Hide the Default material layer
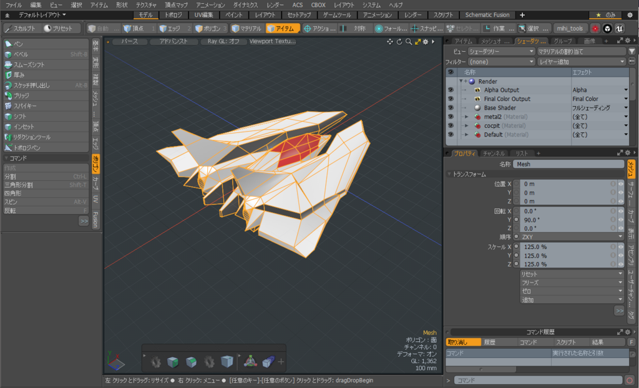This screenshot has height=388, width=639. [451, 135]
